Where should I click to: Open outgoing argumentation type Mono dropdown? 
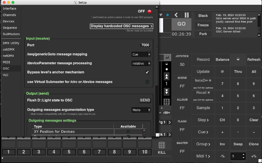[x=141, y=110]
